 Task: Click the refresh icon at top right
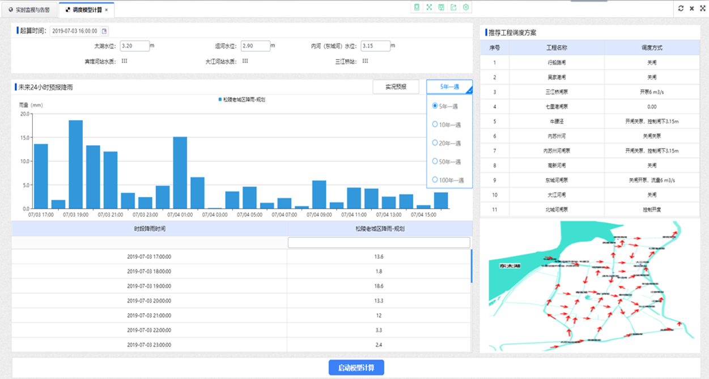(x=681, y=9)
